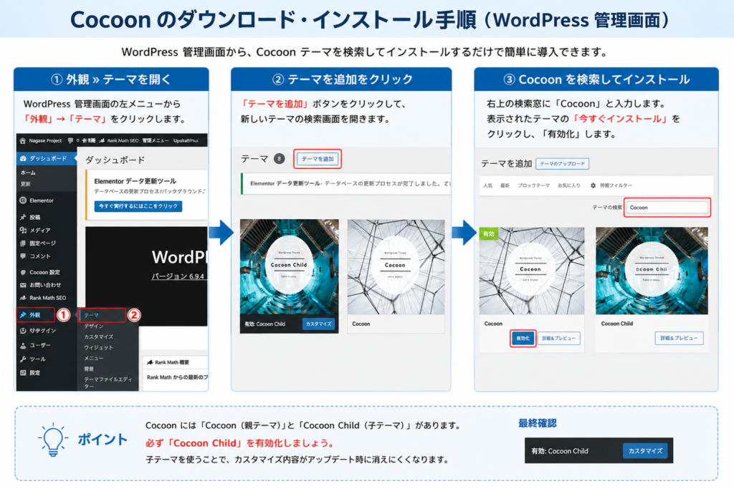Open 詳細&プレビュー for the Cocoon theme
This screenshot has width=734, height=489.
[559, 339]
